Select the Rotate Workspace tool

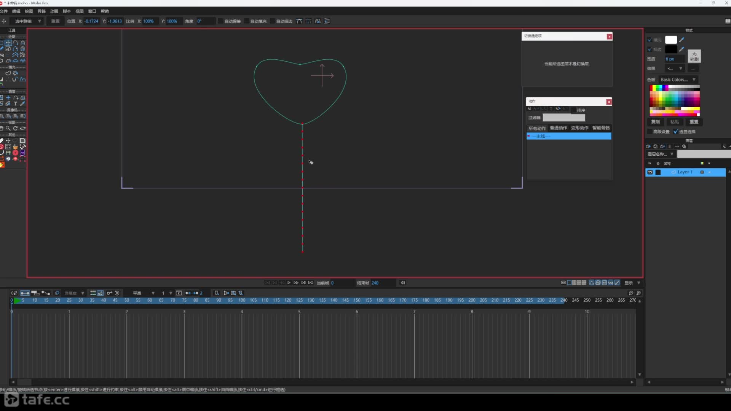15,128
